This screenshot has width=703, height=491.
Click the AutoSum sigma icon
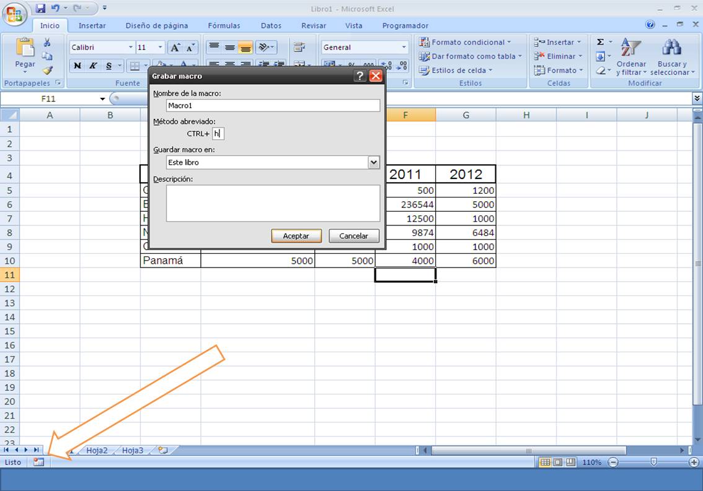click(599, 42)
